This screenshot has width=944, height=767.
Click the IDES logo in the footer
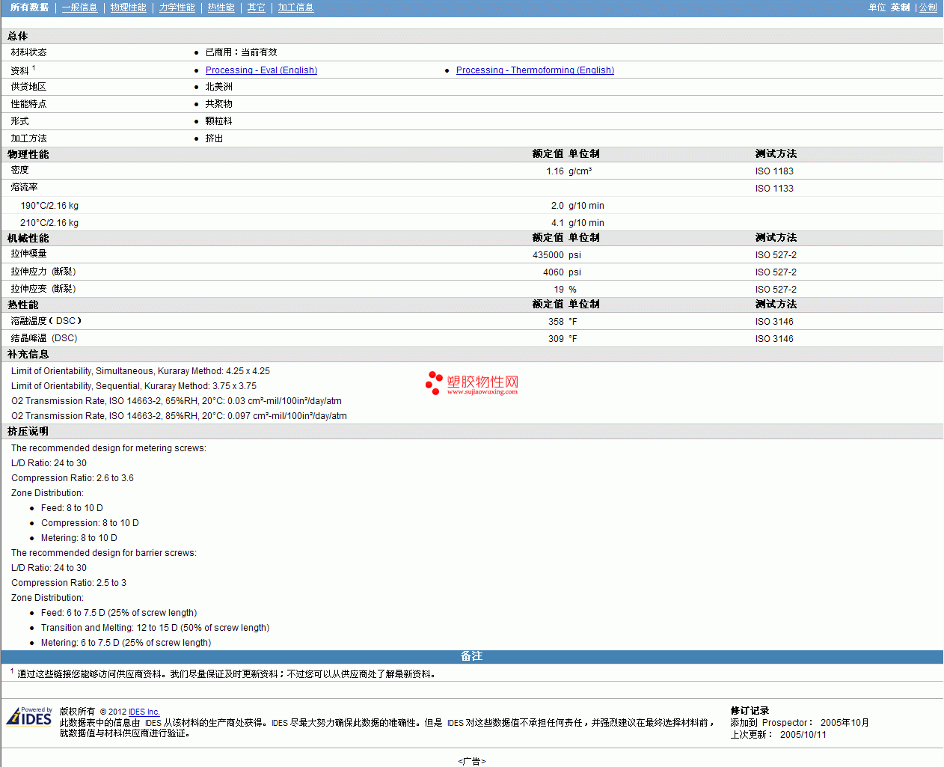(29, 717)
